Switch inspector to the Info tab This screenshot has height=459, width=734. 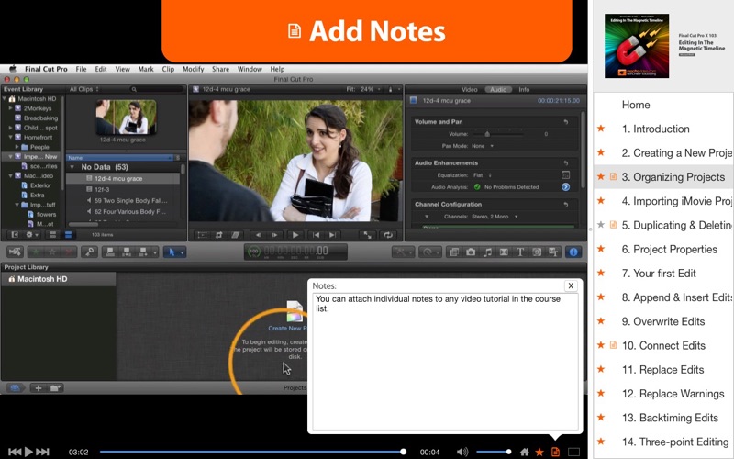pyautogui.click(x=524, y=89)
